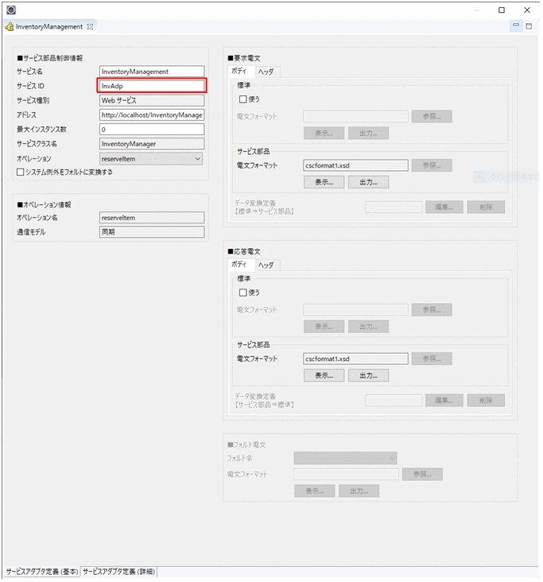This screenshot has height=582, width=543.
Task: Click the サービス名 field with InventoryManagement
Action: pyautogui.click(x=152, y=72)
